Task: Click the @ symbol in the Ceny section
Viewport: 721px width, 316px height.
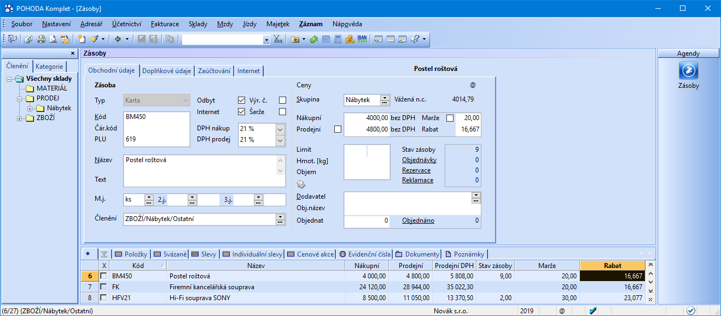Action: coord(473,85)
